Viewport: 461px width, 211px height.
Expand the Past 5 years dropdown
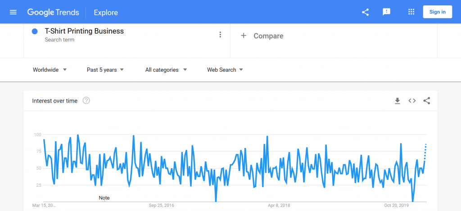(105, 70)
